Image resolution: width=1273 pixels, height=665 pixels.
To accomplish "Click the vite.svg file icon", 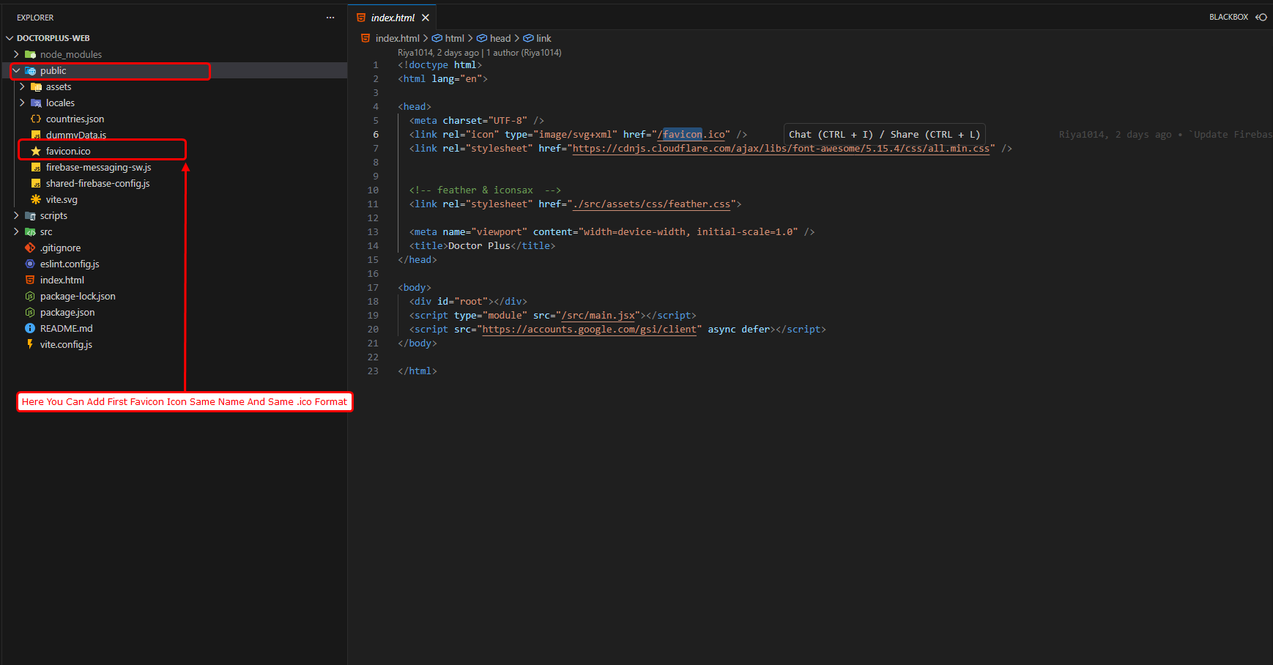I will click(x=36, y=199).
